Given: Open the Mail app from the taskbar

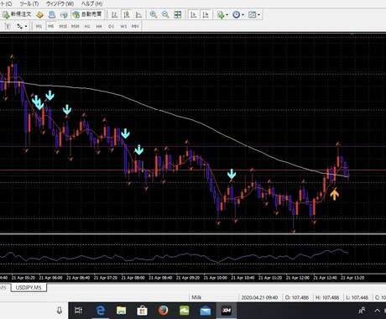Looking at the screenshot, I should coord(206,311).
